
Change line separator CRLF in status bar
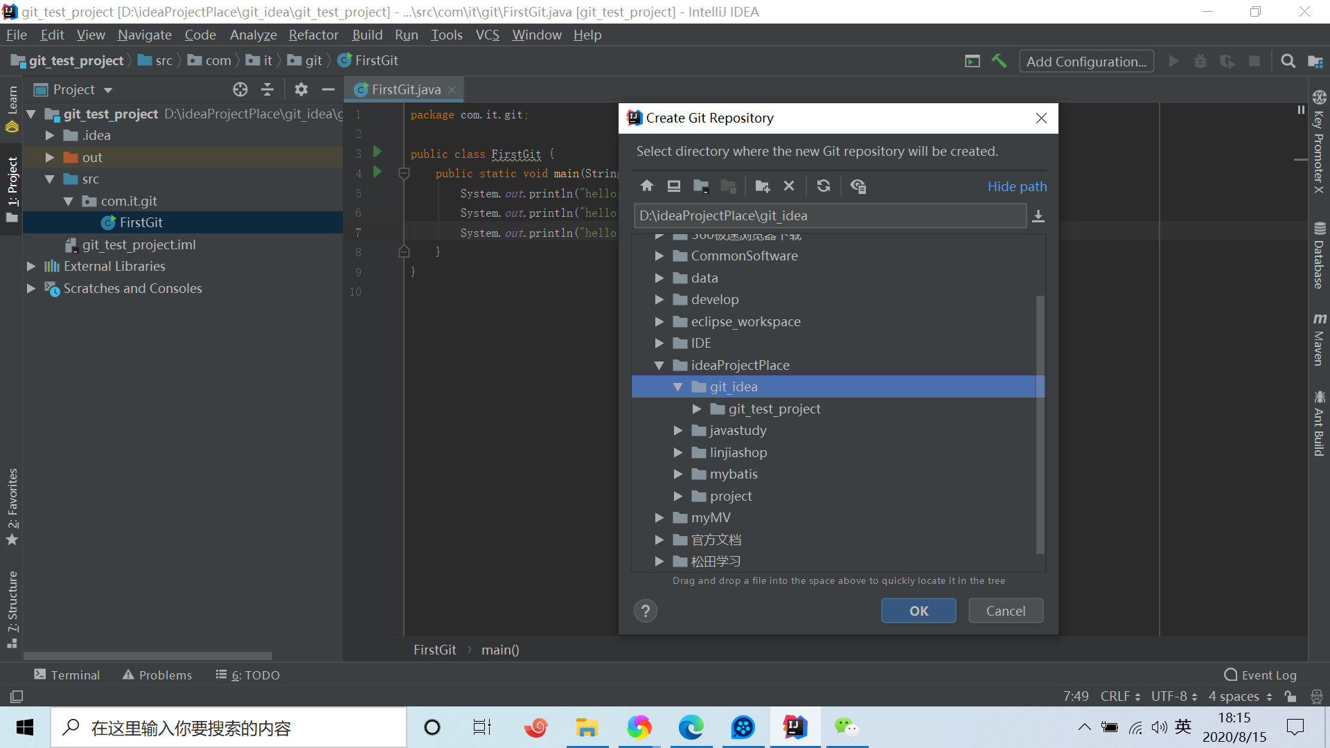pos(1120,697)
